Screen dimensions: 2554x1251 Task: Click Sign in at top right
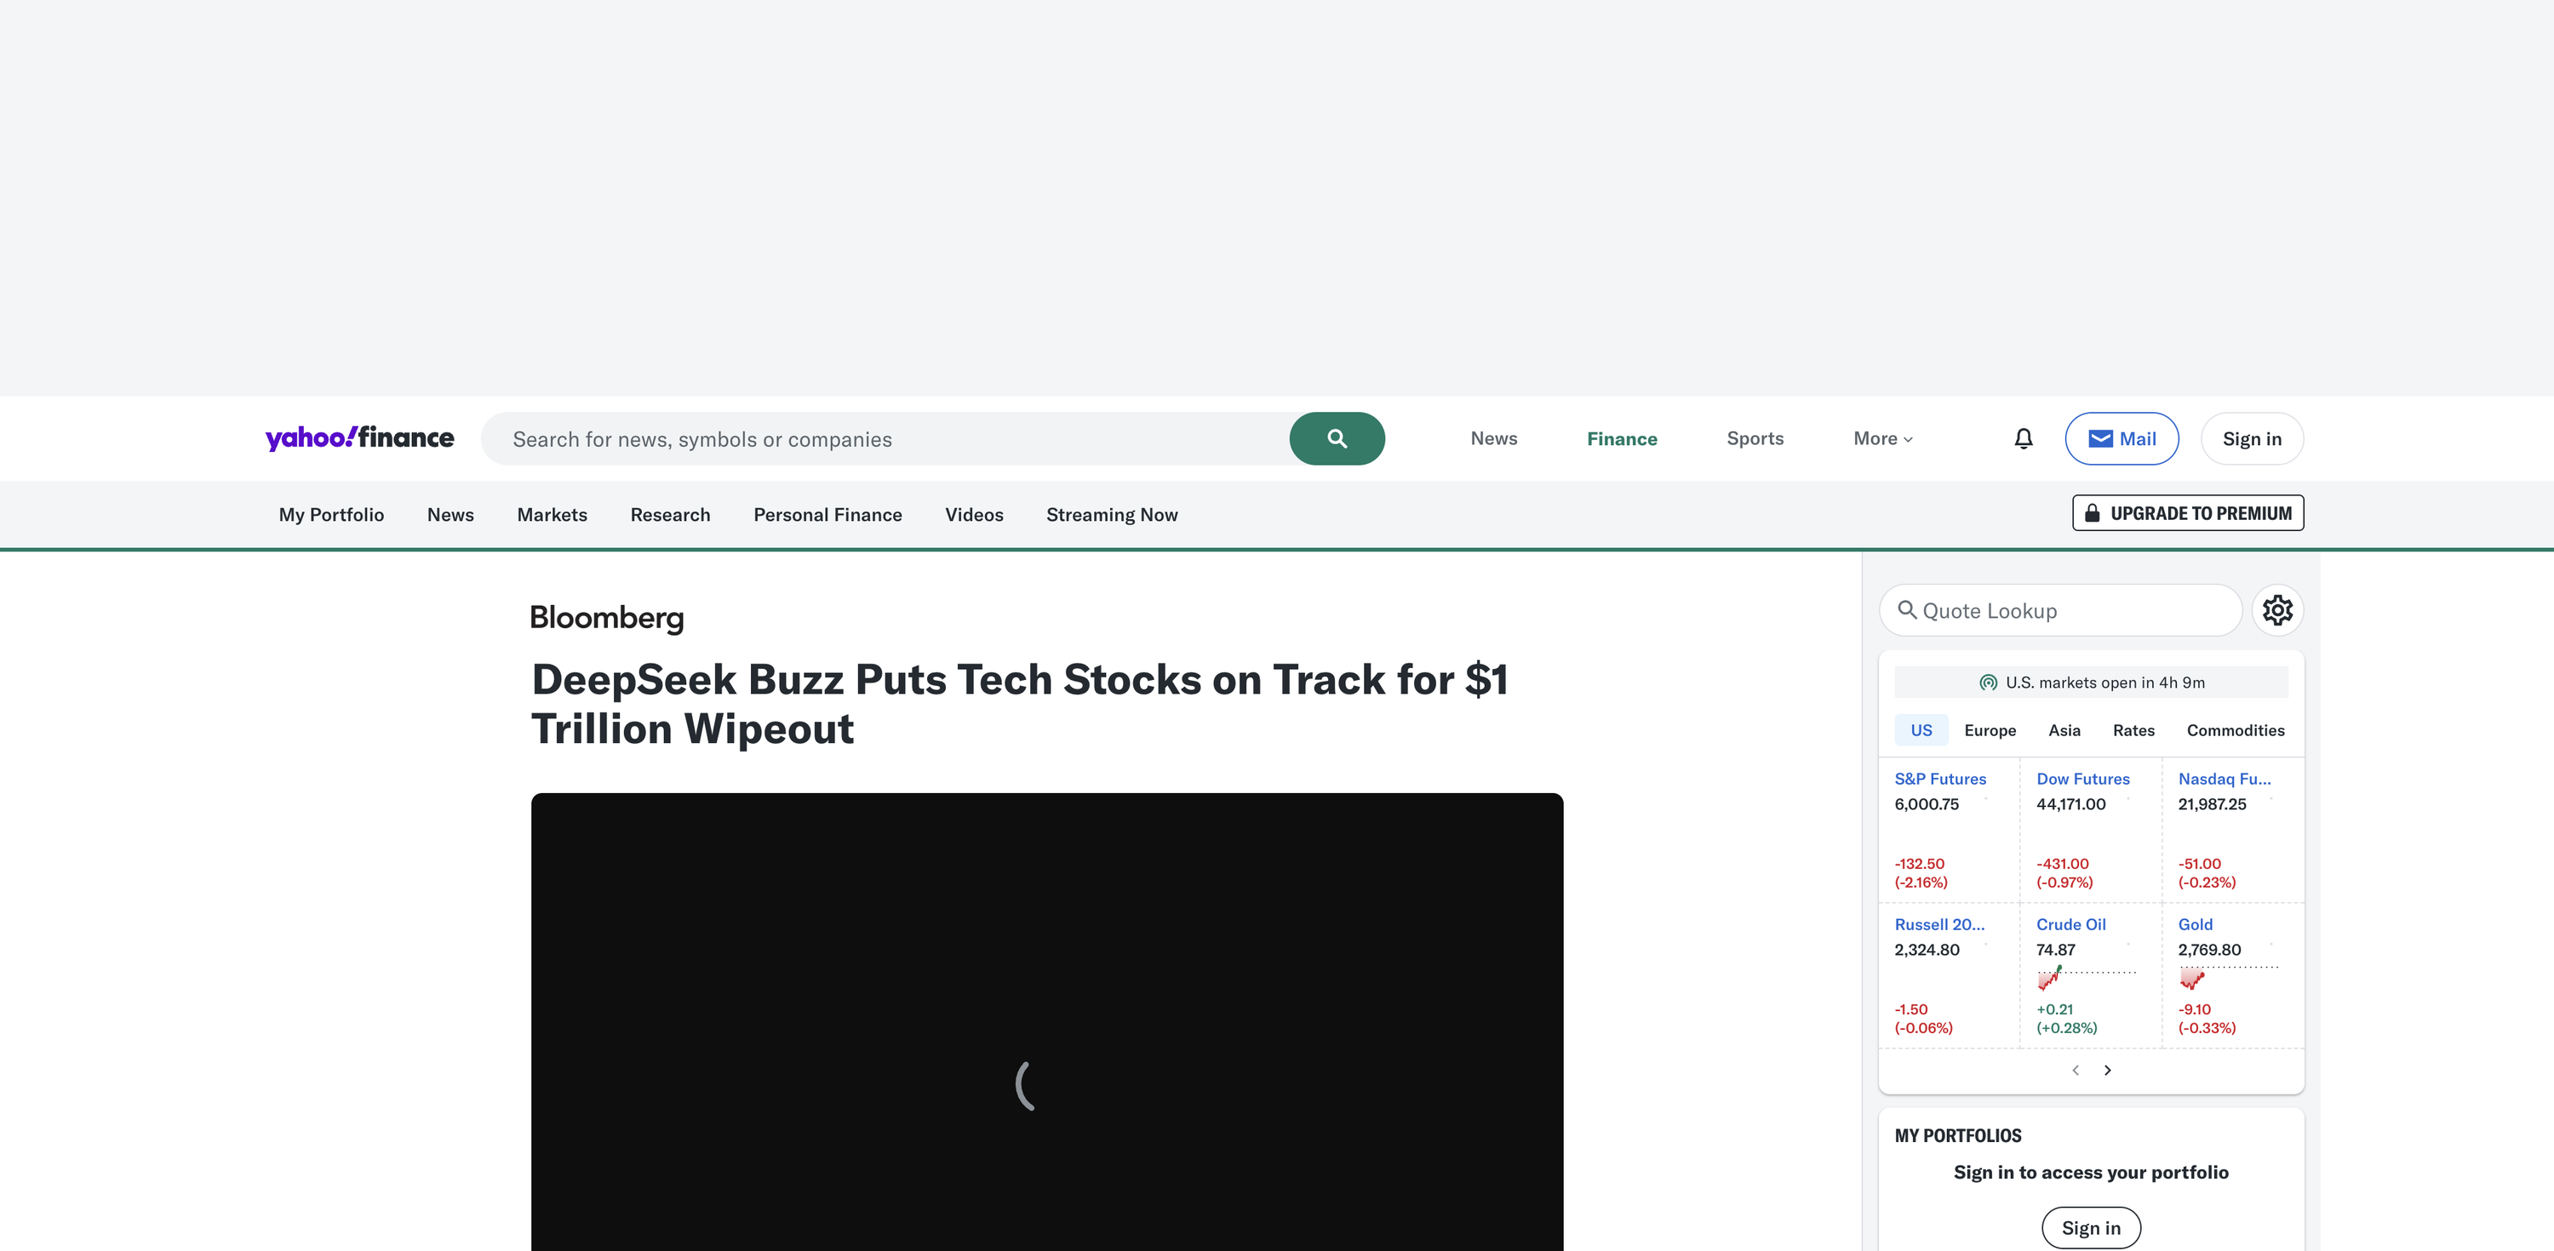(2252, 438)
